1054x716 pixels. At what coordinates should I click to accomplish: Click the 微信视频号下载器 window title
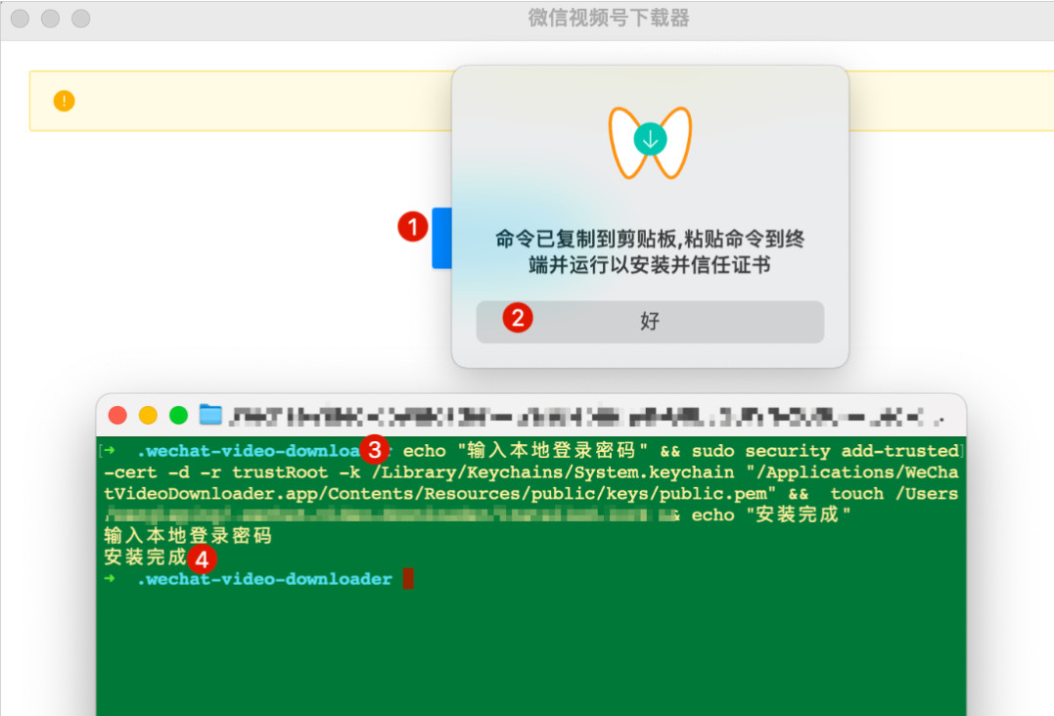click(x=609, y=18)
